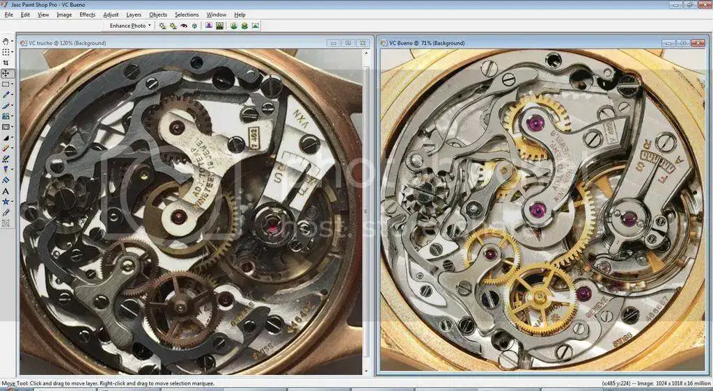
Task: Click the image size status bar text
Action: [655, 384]
